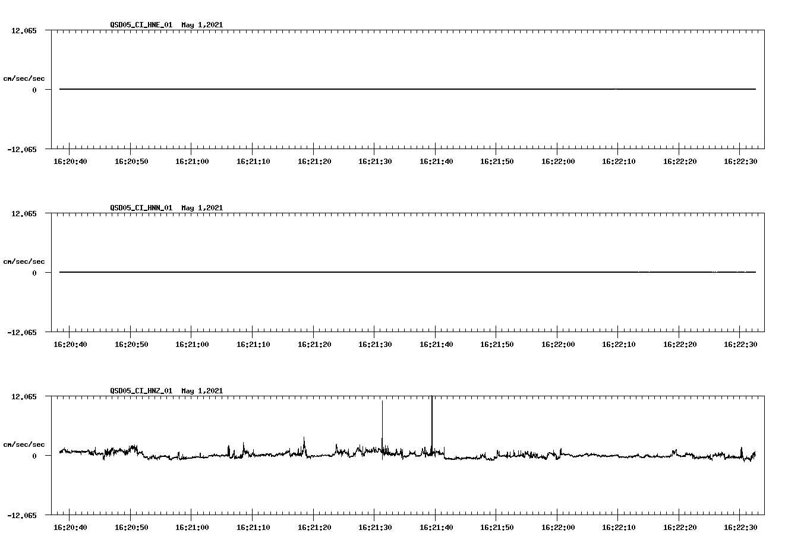The height and width of the screenshot is (549, 807).
Task: Click the tallest spike in the HNZ trace
Action: click(431, 416)
